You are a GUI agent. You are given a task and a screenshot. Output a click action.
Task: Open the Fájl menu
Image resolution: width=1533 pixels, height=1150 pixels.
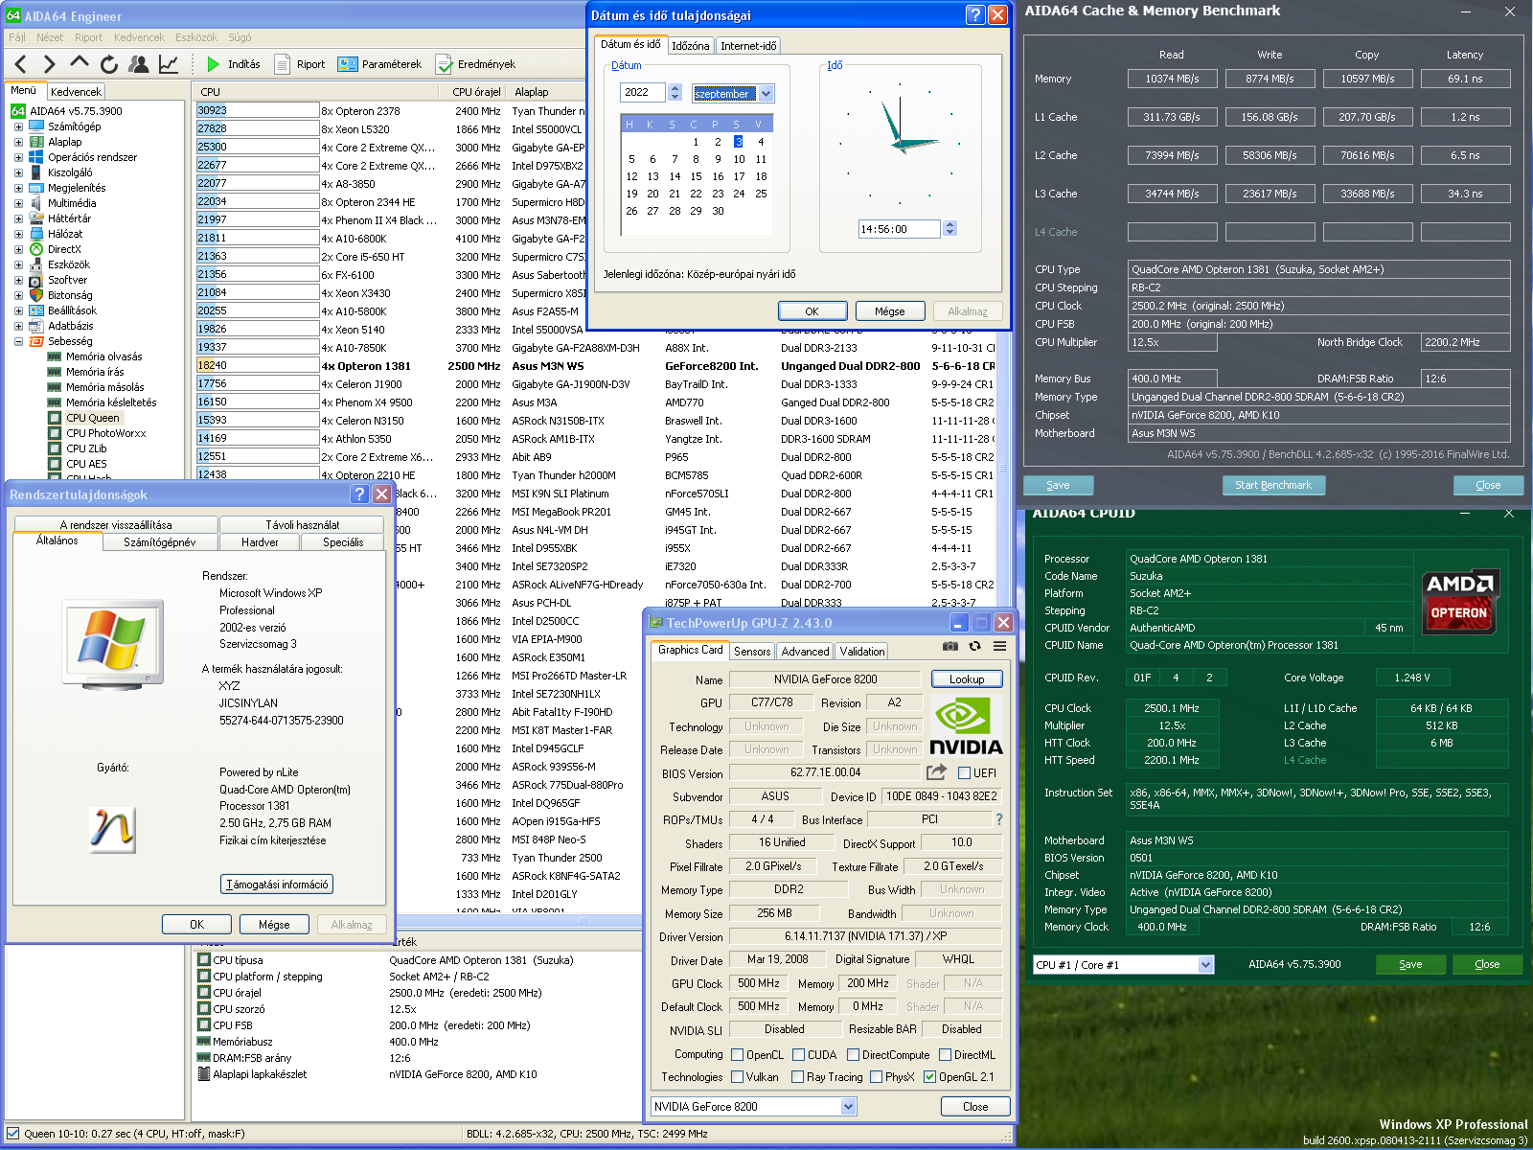(x=17, y=37)
